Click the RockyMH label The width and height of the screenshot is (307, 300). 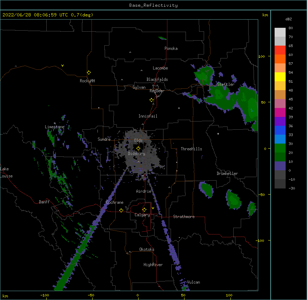click(x=87, y=81)
